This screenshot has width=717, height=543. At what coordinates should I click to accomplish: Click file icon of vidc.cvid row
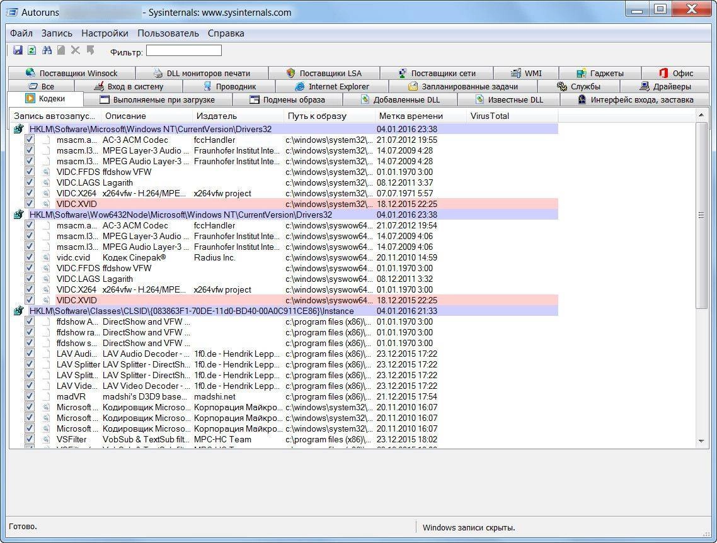click(46, 257)
